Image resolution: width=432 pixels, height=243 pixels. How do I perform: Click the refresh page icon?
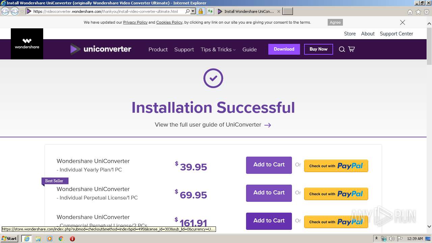tap(210, 11)
